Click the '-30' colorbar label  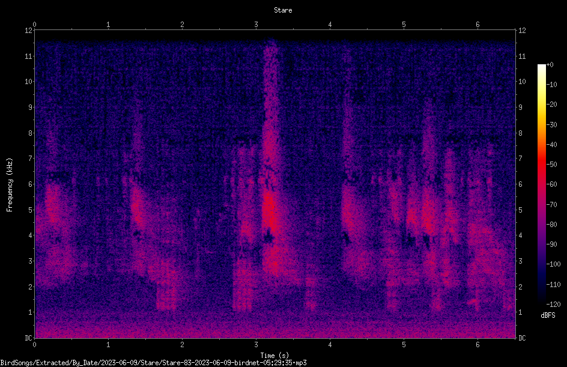point(552,124)
